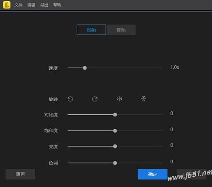
Task: Click the rotate clockwise icon
Action: point(95,99)
